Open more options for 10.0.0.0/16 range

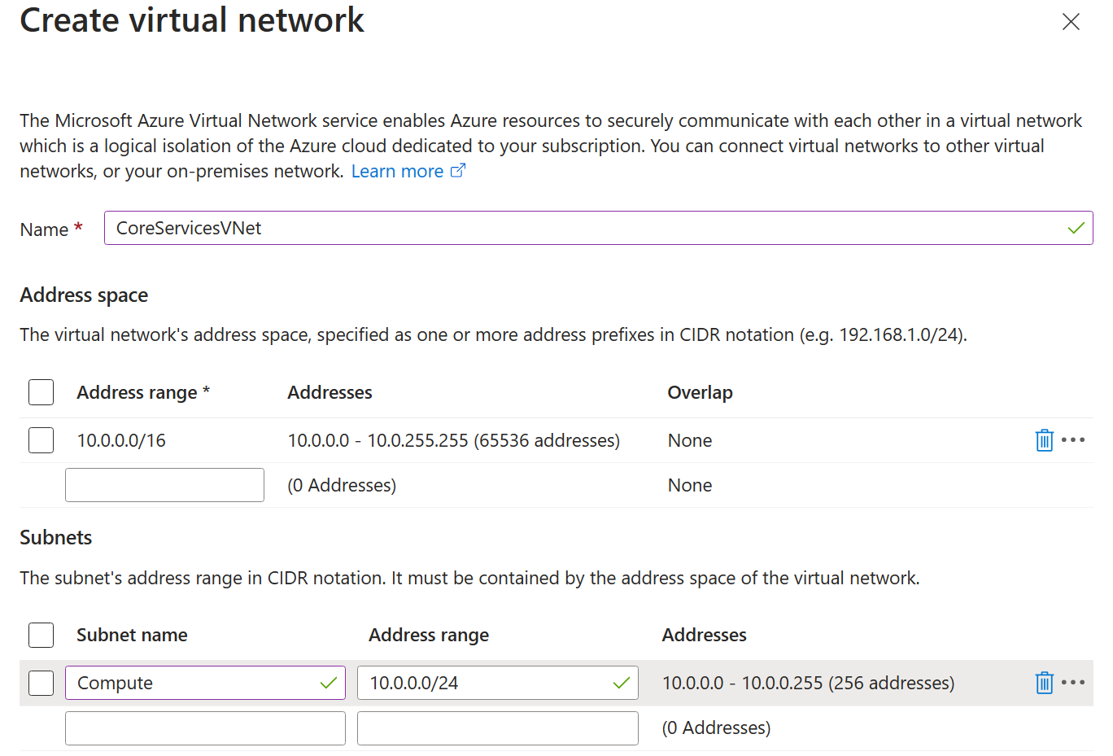1073,440
